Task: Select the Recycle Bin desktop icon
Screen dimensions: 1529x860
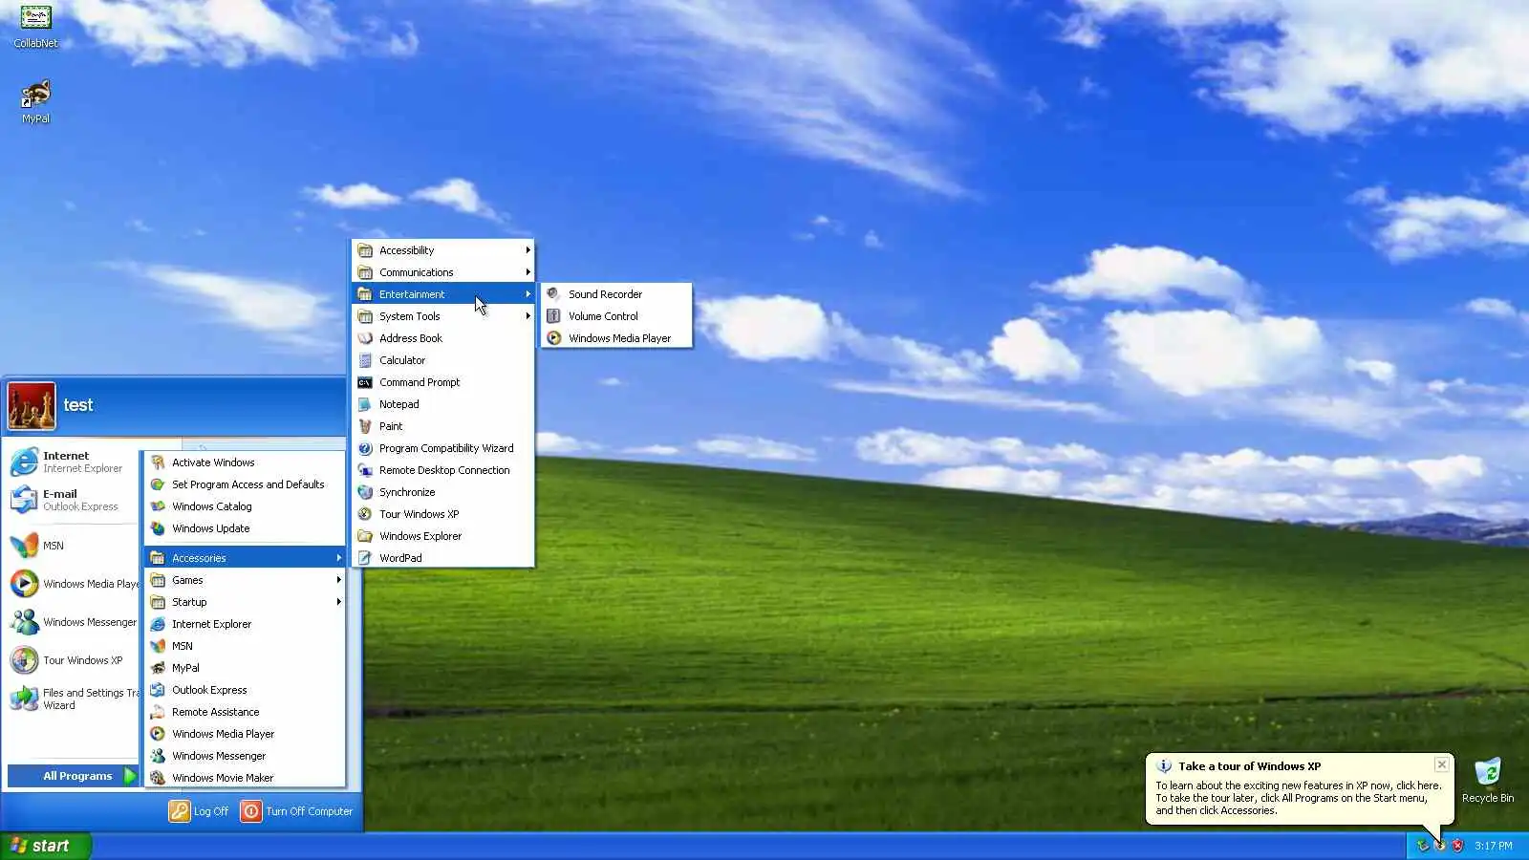Action: [1488, 780]
